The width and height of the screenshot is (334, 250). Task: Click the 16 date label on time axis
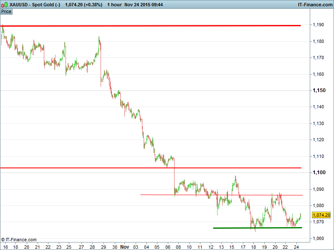5,247
